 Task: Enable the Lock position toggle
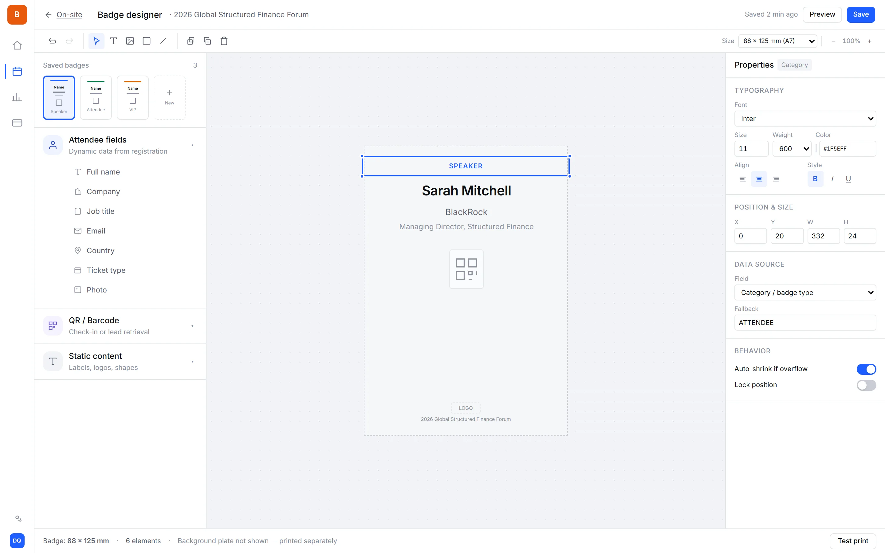866,385
